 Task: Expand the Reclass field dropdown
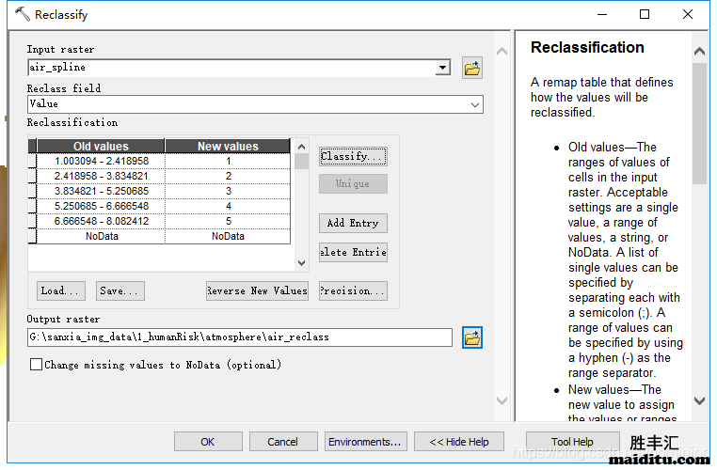[475, 104]
